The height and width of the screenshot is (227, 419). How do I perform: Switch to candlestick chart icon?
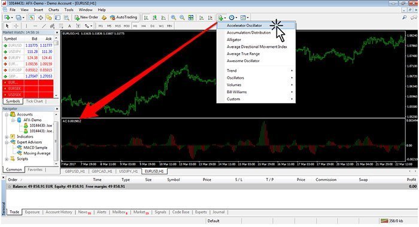click(x=154, y=17)
